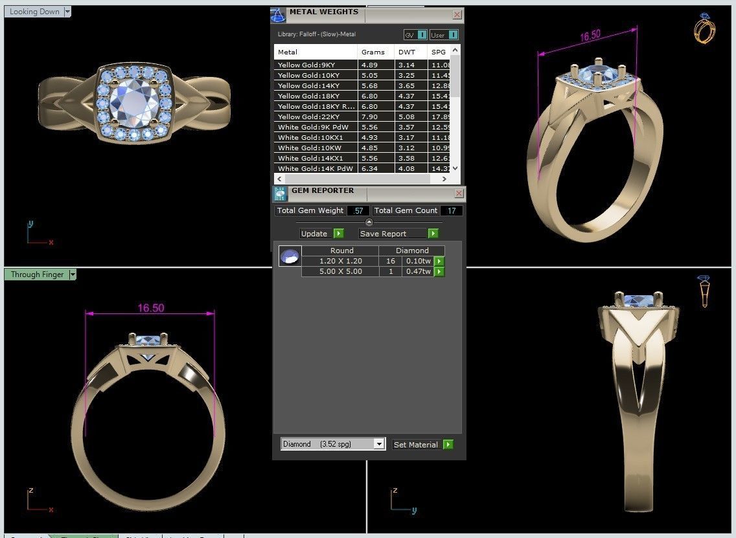Click green arrow next to Set Material
The image size is (736, 538).
448,444
